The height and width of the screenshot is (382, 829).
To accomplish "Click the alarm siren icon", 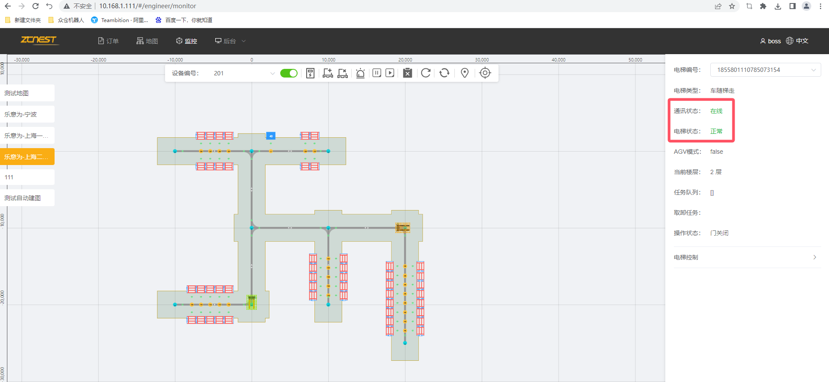I will point(360,73).
